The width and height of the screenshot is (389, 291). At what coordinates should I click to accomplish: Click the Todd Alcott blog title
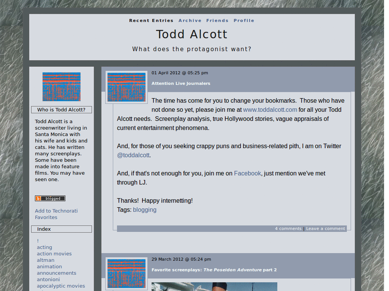point(192,34)
